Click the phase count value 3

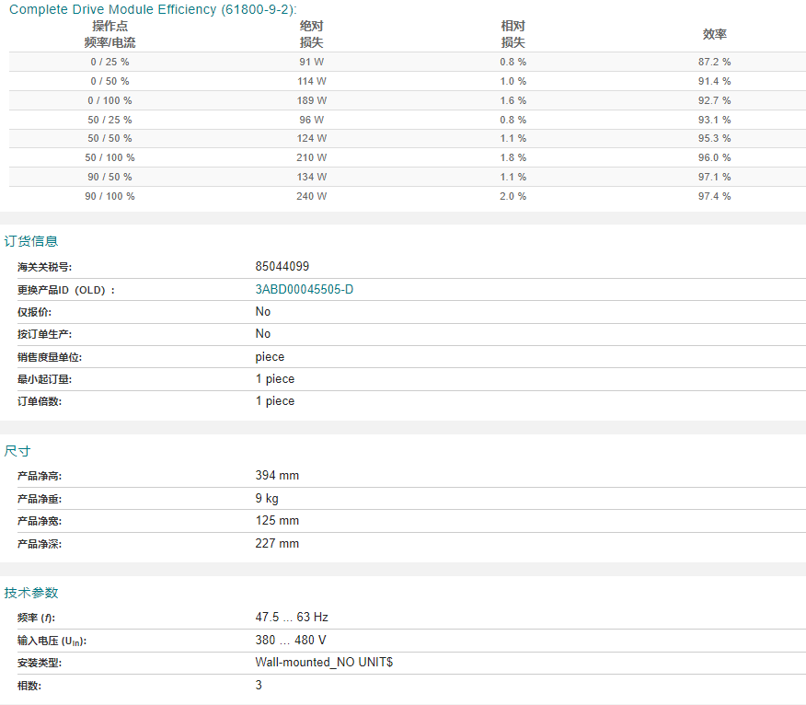point(259,685)
